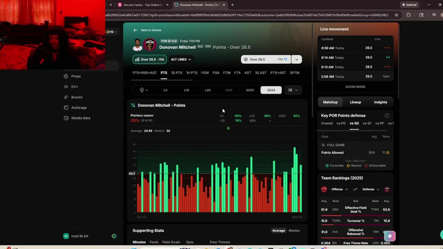443x249 pixels.
Task: Open a new browser tab with plus button
Action: 232,5
